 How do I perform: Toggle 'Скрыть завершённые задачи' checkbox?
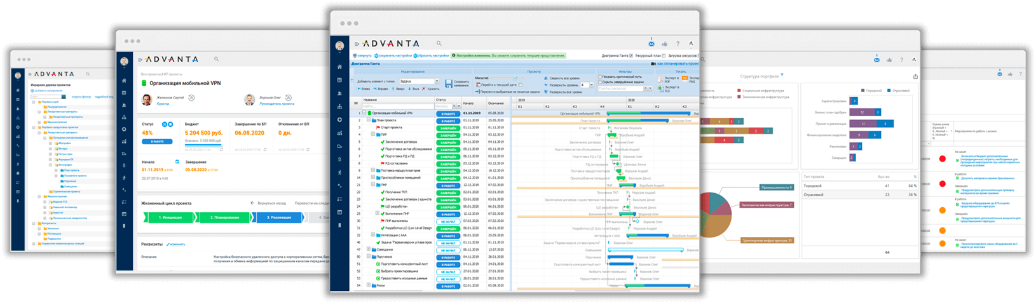coord(601,82)
